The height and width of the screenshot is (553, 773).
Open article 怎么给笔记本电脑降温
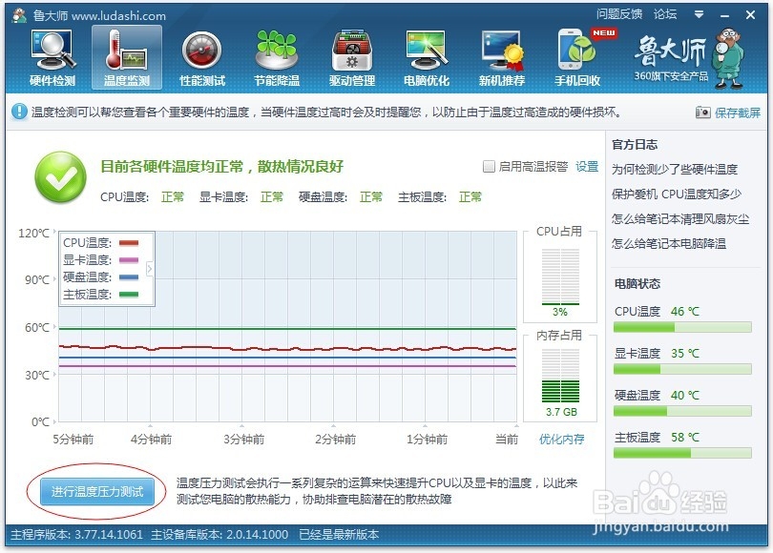pyautogui.click(x=669, y=243)
